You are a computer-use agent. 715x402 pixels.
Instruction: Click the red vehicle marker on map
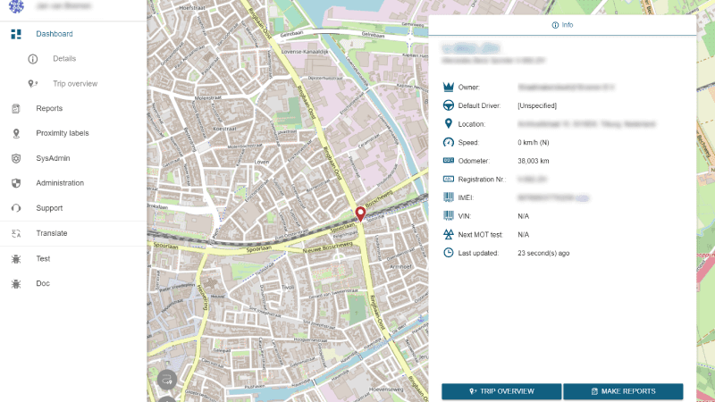click(360, 214)
